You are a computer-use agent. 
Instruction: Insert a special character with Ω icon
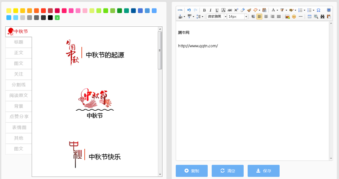click(x=318, y=10)
